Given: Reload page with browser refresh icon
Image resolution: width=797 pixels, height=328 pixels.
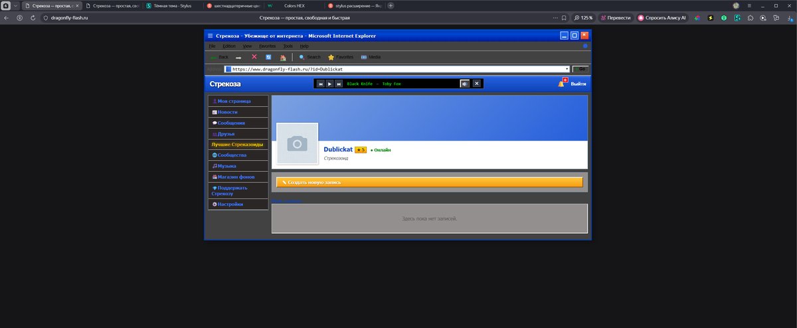Looking at the screenshot, I should tap(32, 18).
